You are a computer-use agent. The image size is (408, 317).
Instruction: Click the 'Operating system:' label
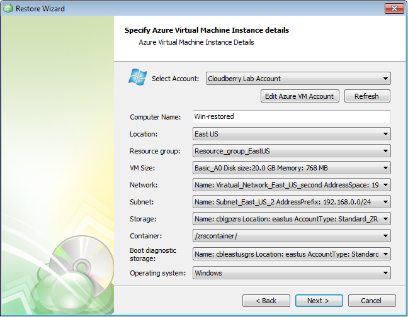click(x=157, y=273)
